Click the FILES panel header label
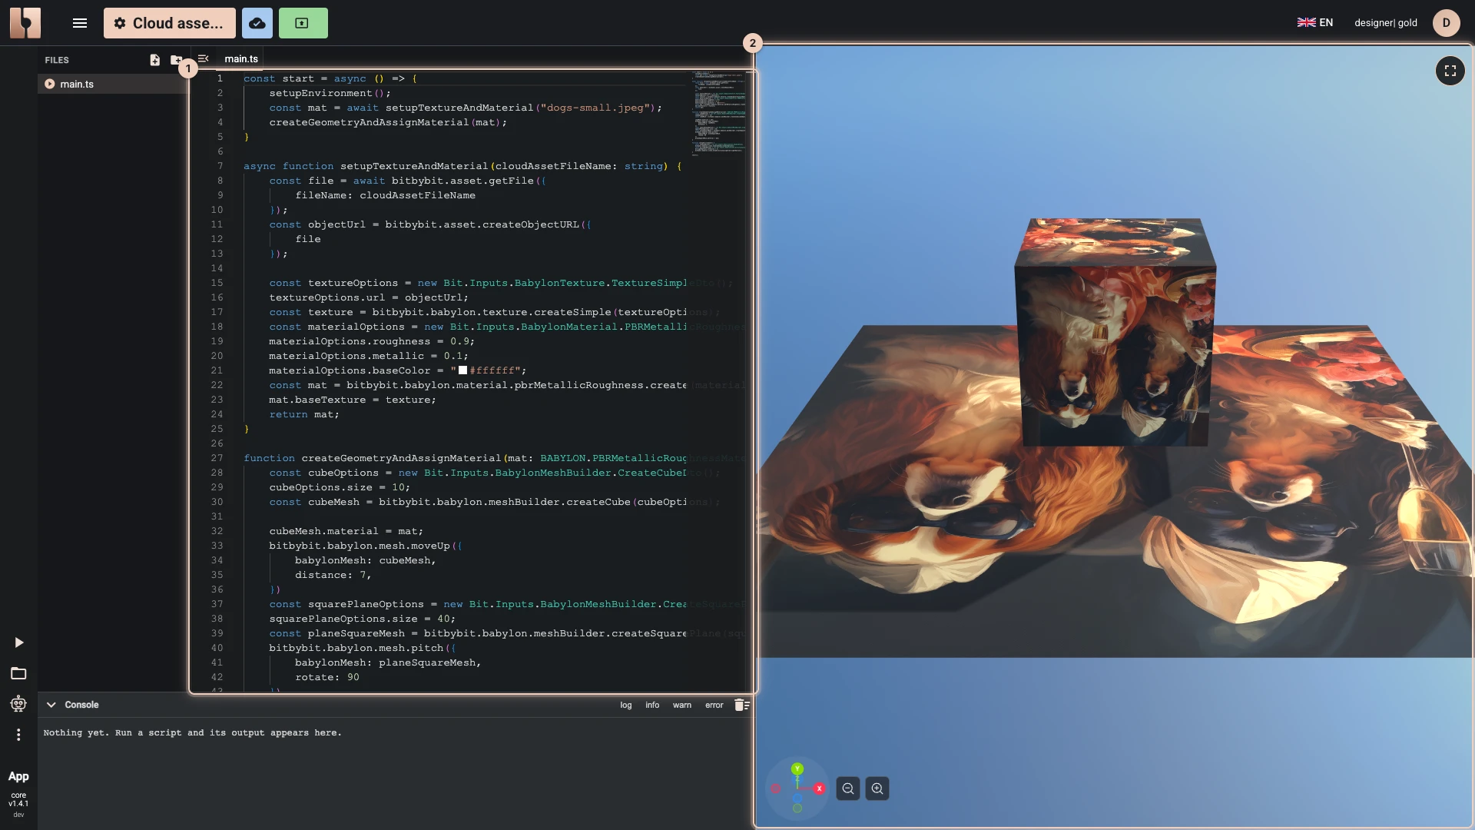The height and width of the screenshot is (830, 1475). [x=57, y=60]
